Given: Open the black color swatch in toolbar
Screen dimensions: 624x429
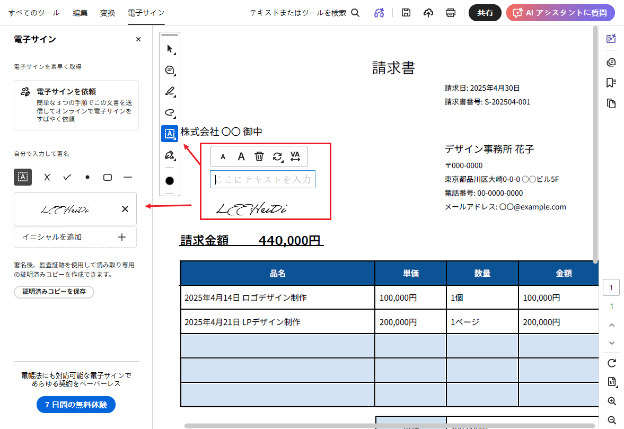Looking at the screenshot, I should pyautogui.click(x=170, y=181).
